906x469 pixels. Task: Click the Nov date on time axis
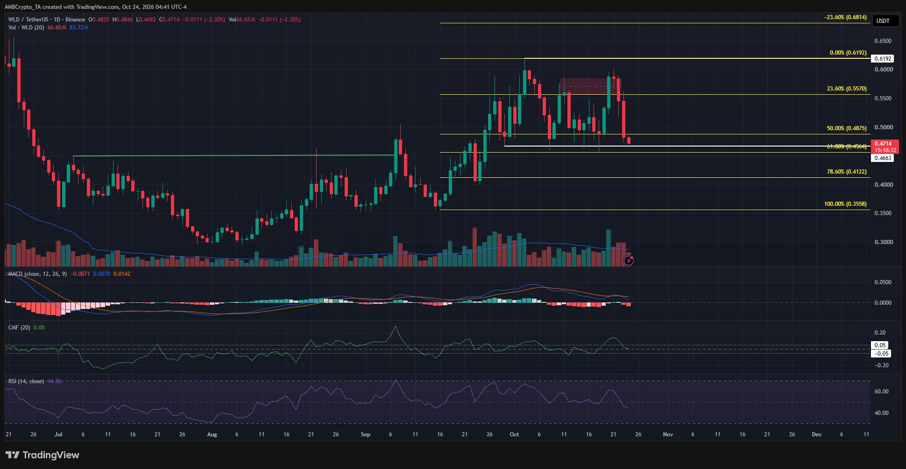668,434
